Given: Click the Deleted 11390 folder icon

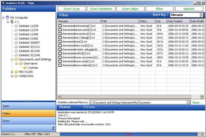Looking at the screenshot, I should tap(16, 34).
